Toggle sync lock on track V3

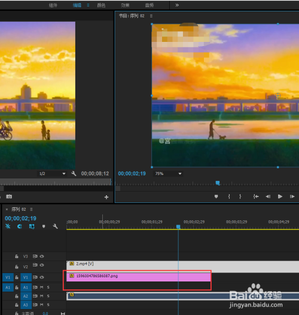pyautogui.click(x=35, y=256)
